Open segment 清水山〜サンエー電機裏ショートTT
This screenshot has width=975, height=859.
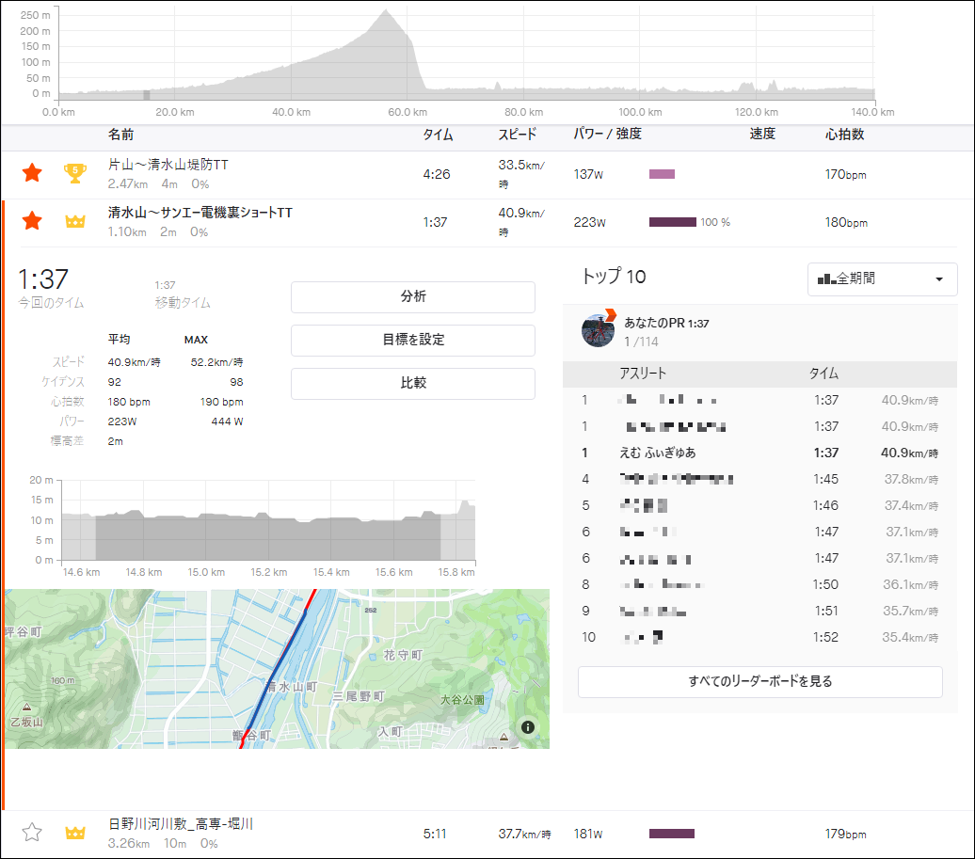pos(200,213)
